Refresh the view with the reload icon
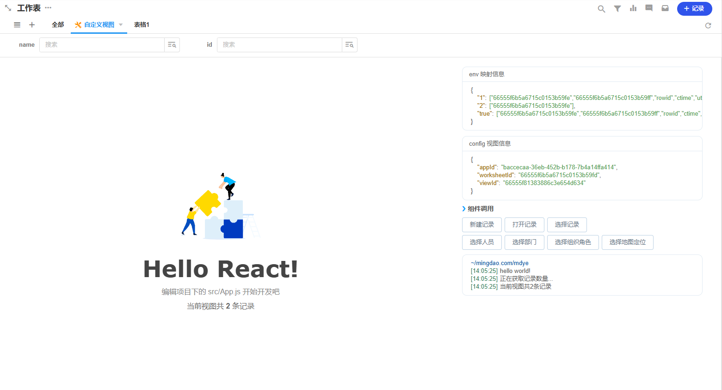 click(708, 25)
